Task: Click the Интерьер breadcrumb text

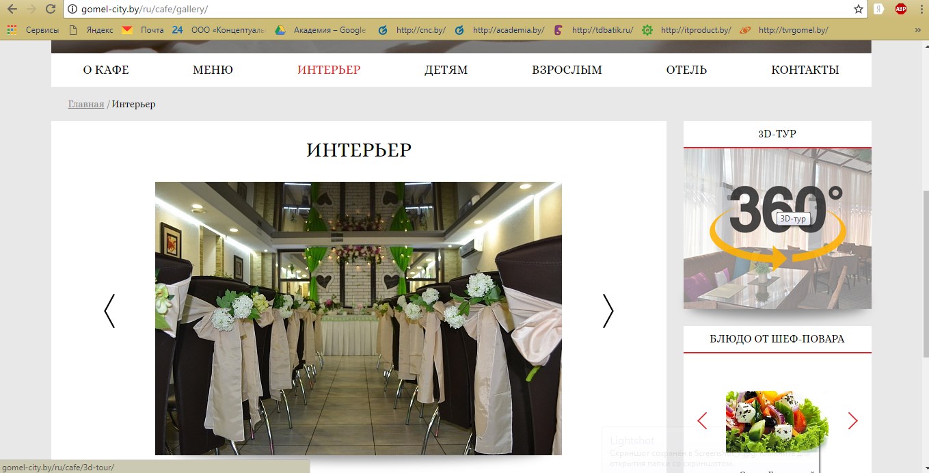Action: 133,104
